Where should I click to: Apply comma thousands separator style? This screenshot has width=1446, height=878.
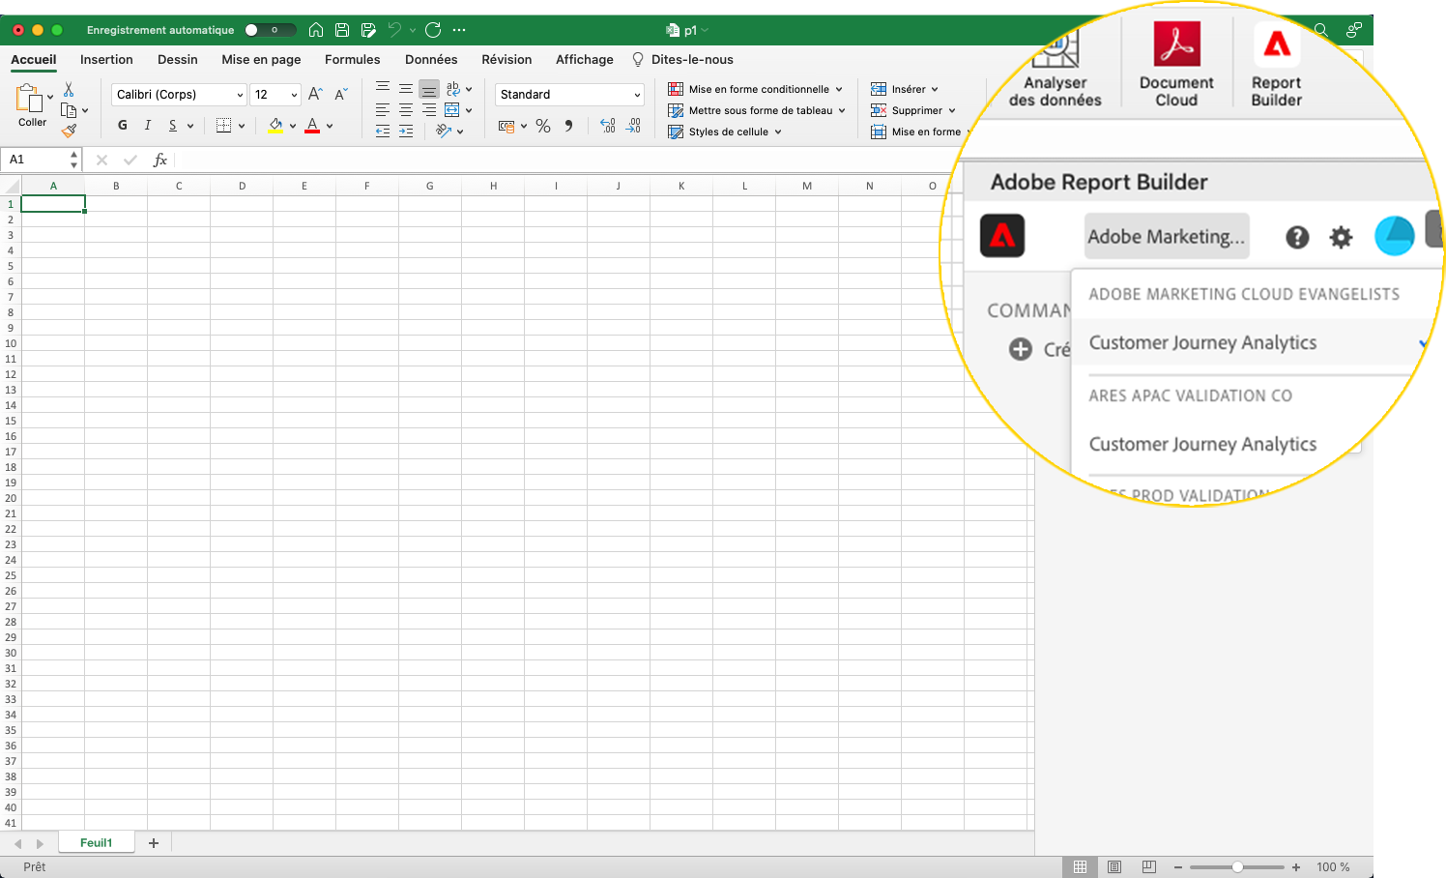coord(568,126)
